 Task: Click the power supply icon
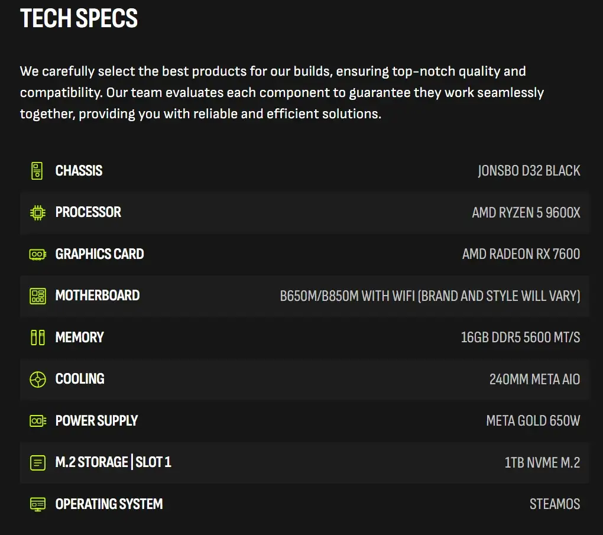38,421
